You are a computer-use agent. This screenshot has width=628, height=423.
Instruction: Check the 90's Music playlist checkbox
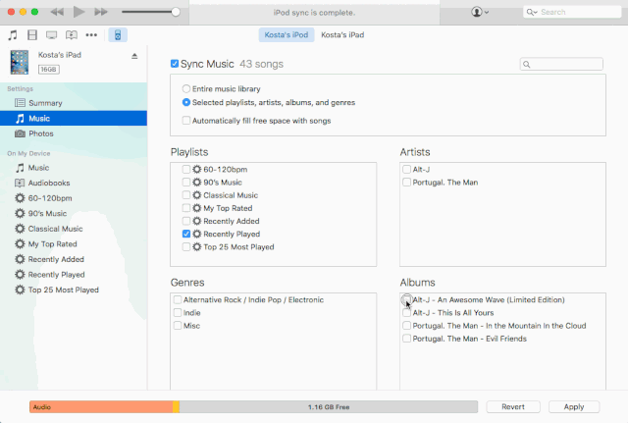(x=186, y=182)
